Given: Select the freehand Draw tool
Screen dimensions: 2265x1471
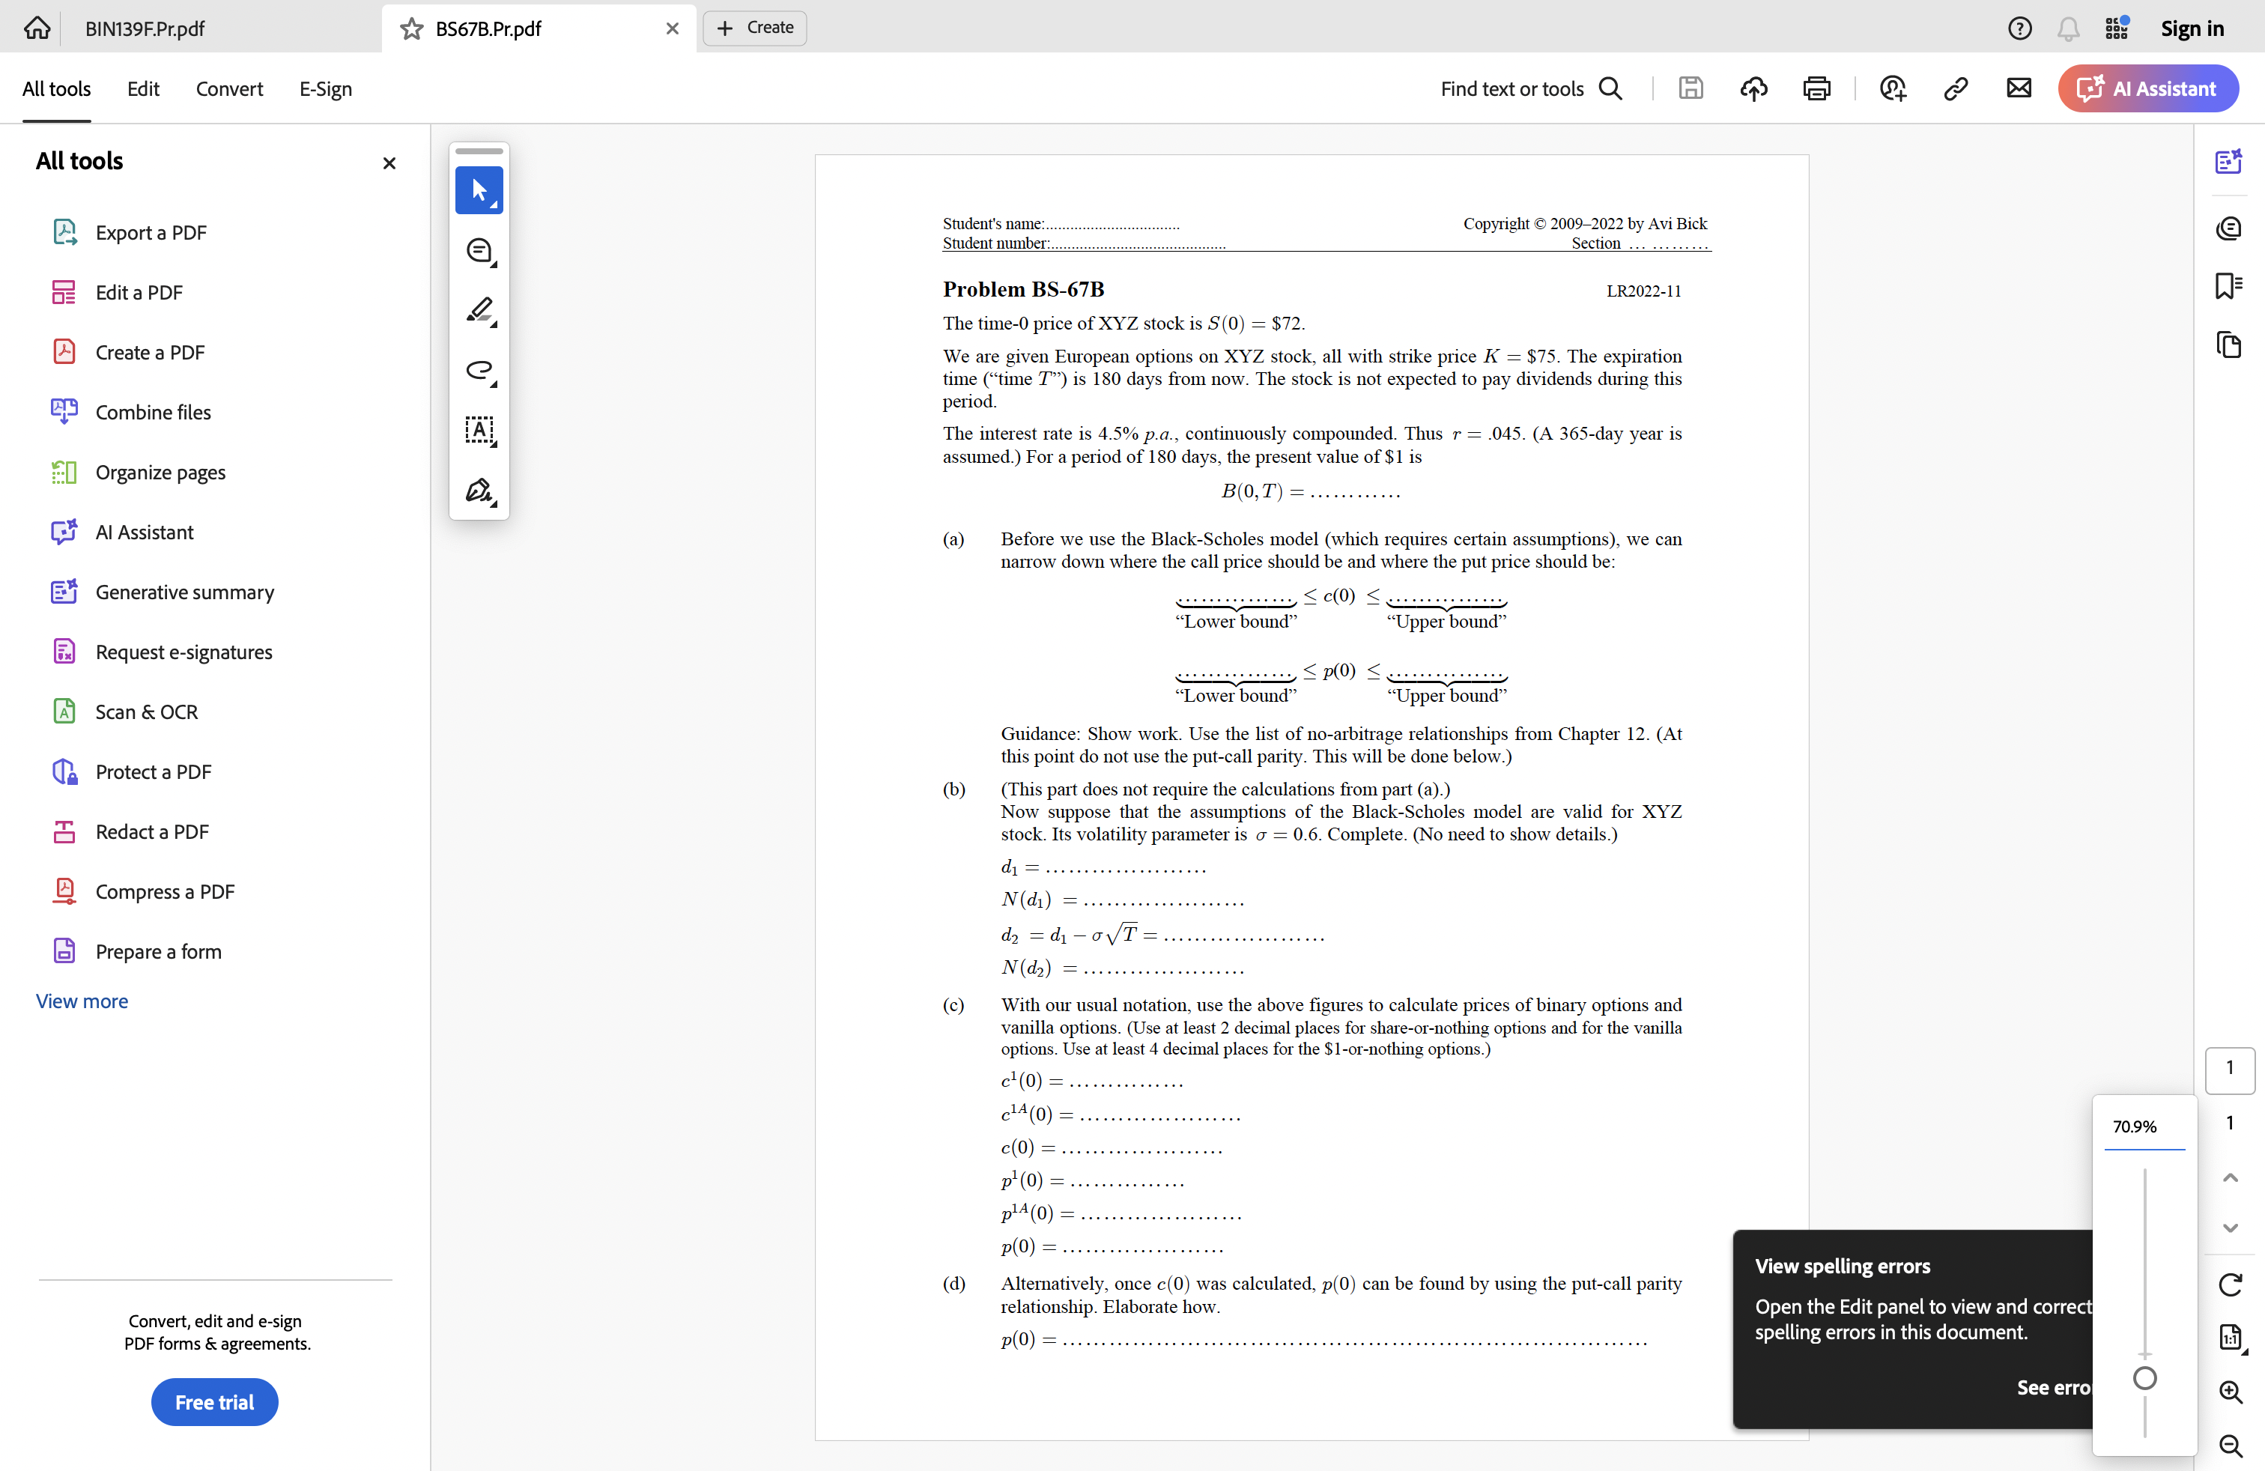Looking at the screenshot, I should pyautogui.click(x=479, y=371).
